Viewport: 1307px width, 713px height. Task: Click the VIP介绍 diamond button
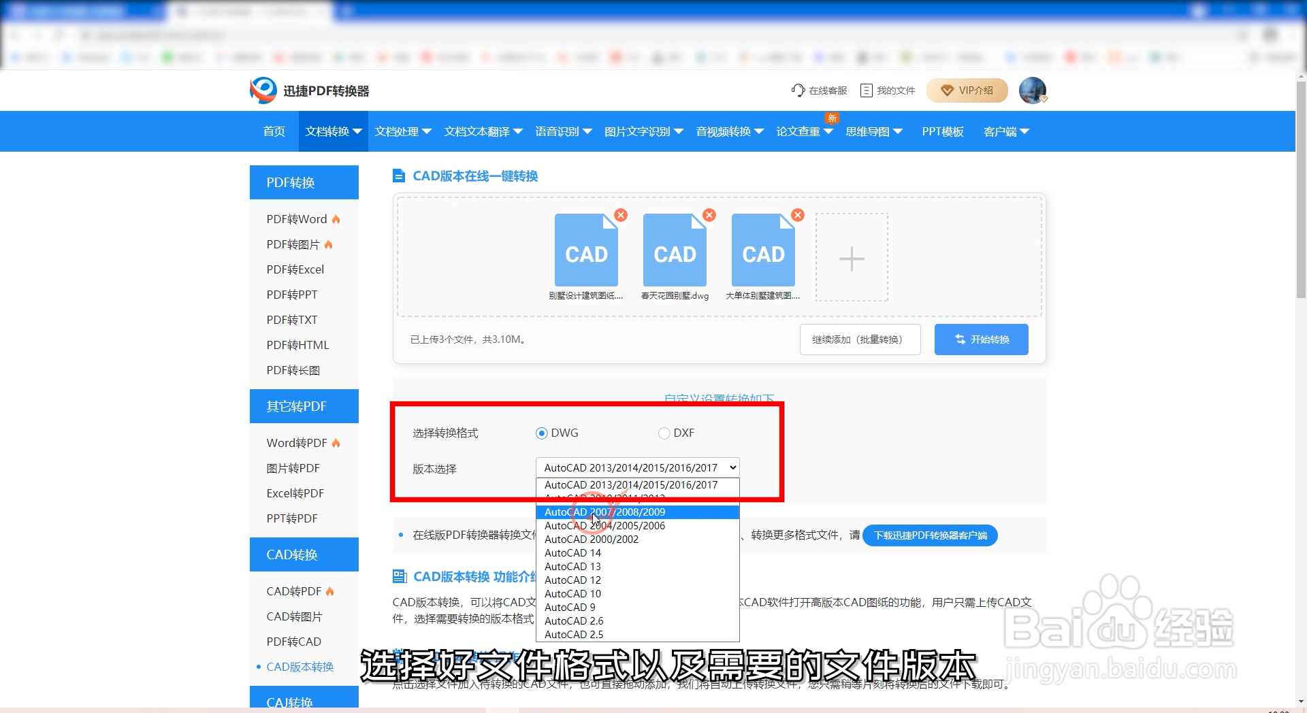[967, 90]
